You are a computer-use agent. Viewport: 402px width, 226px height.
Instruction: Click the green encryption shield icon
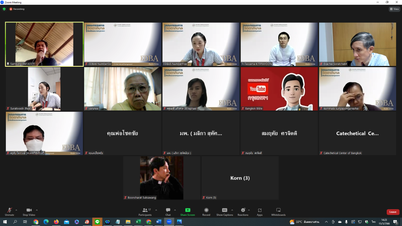[4, 9]
